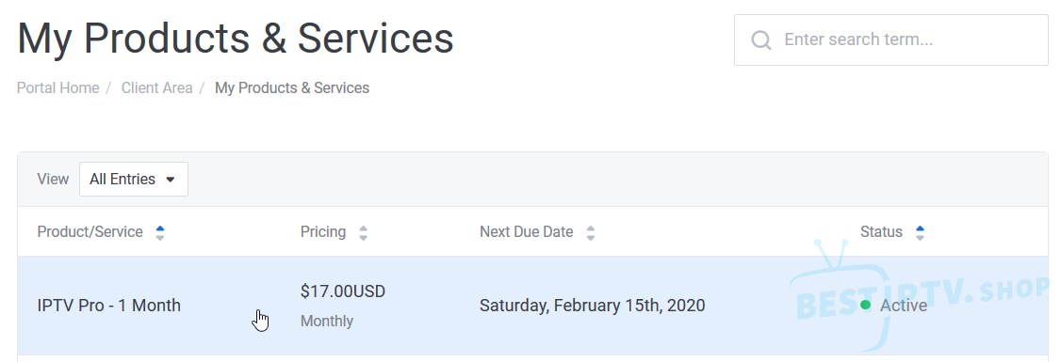Click the Active status label

coord(904,306)
